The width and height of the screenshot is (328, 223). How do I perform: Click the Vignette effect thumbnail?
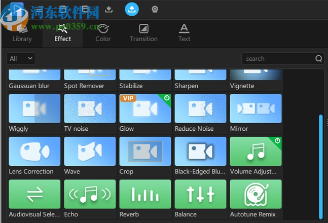click(256, 75)
